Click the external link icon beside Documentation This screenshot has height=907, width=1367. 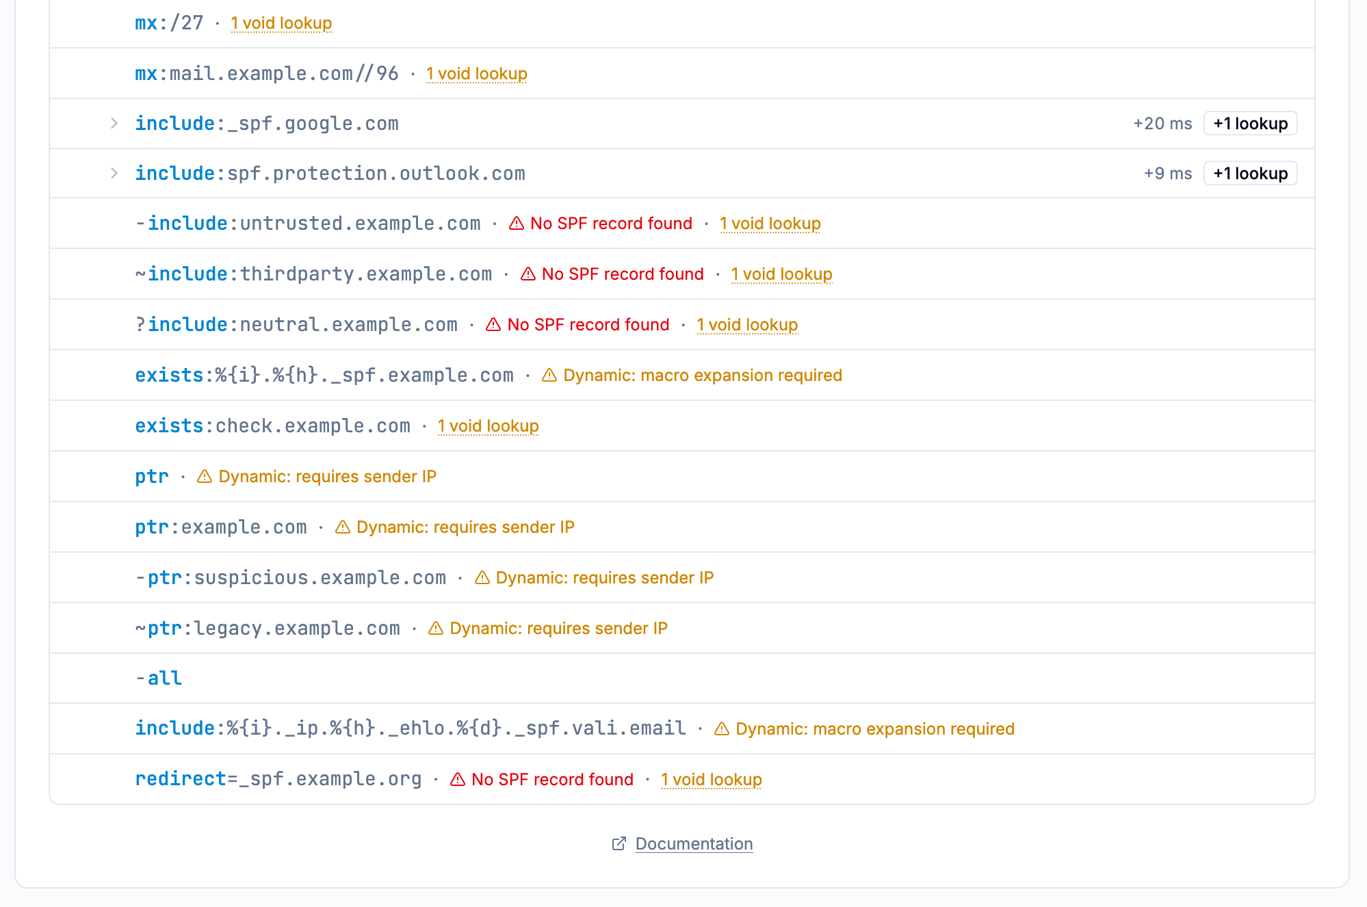point(619,843)
